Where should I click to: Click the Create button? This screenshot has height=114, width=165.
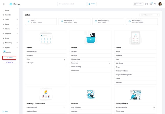click(92, 4)
